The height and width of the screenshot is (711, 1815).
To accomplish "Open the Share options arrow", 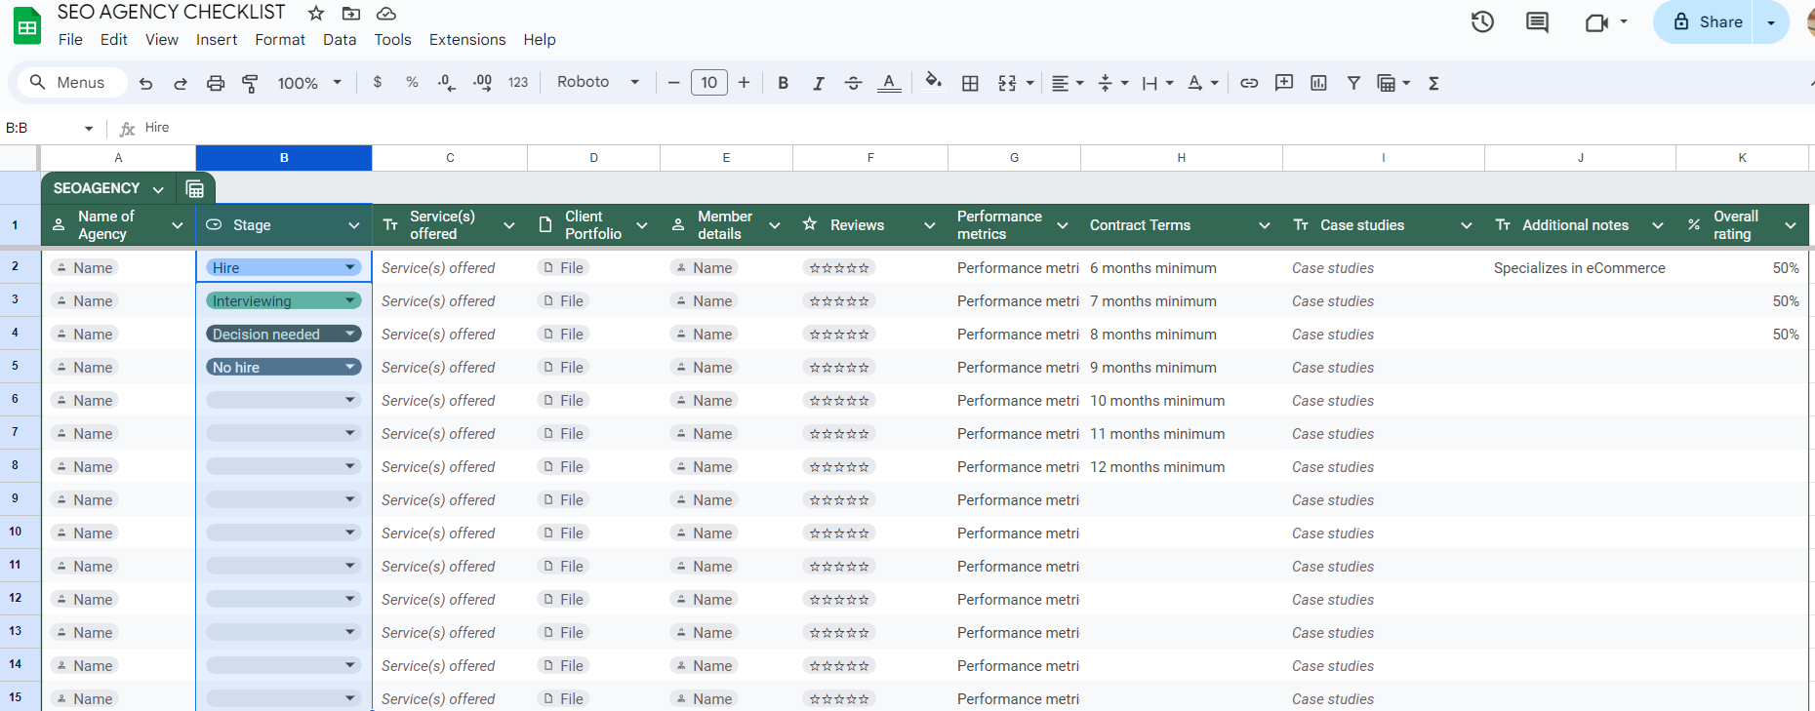I will click(x=1771, y=21).
